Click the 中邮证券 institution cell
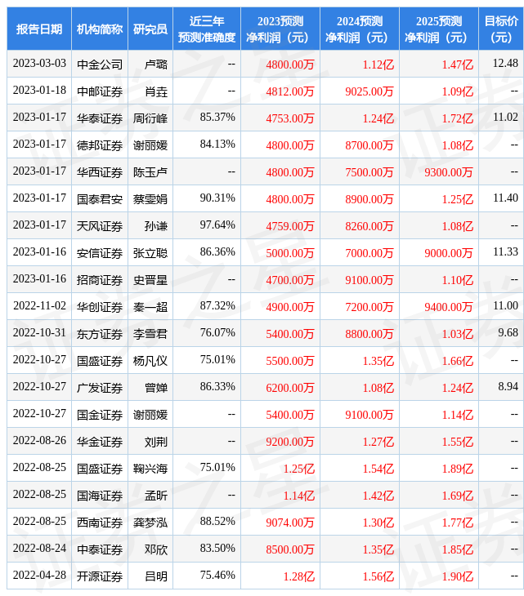Image resolution: width=524 pixels, height=596 pixels. [100, 91]
